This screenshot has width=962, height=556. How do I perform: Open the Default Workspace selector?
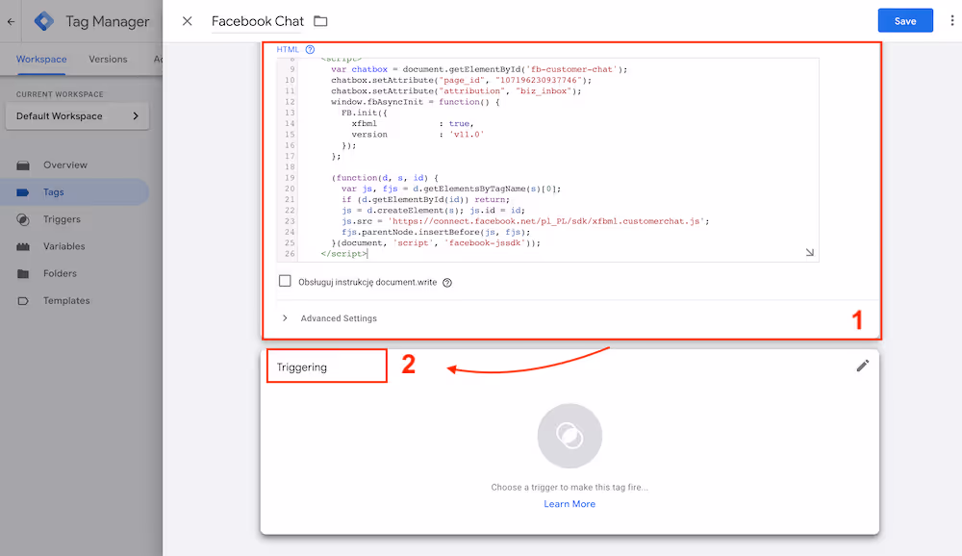pyautogui.click(x=77, y=116)
